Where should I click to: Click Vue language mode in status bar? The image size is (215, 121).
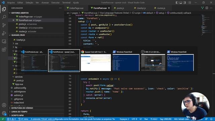[146, 119]
